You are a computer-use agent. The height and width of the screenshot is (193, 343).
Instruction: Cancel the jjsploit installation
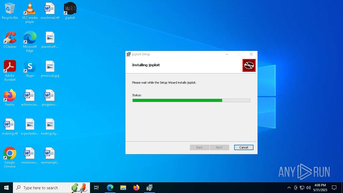click(x=244, y=147)
